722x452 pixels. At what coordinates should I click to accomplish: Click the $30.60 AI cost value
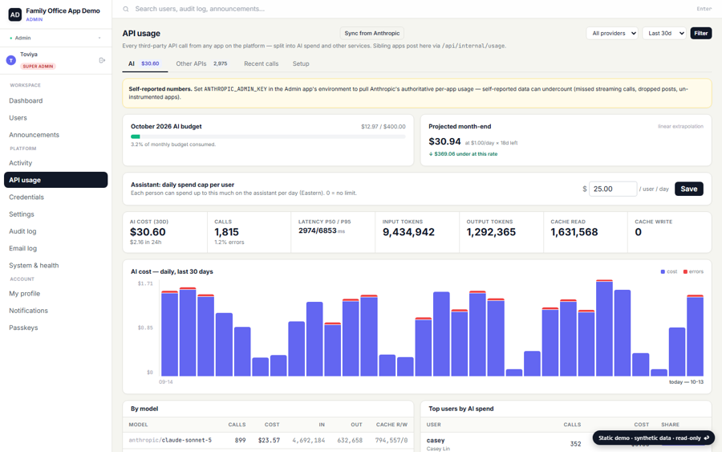(x=148, y=232)
